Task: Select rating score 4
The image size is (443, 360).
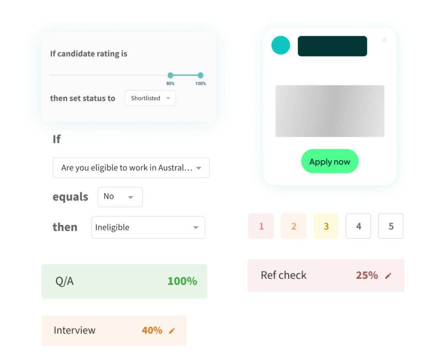Action: [358, 226]
